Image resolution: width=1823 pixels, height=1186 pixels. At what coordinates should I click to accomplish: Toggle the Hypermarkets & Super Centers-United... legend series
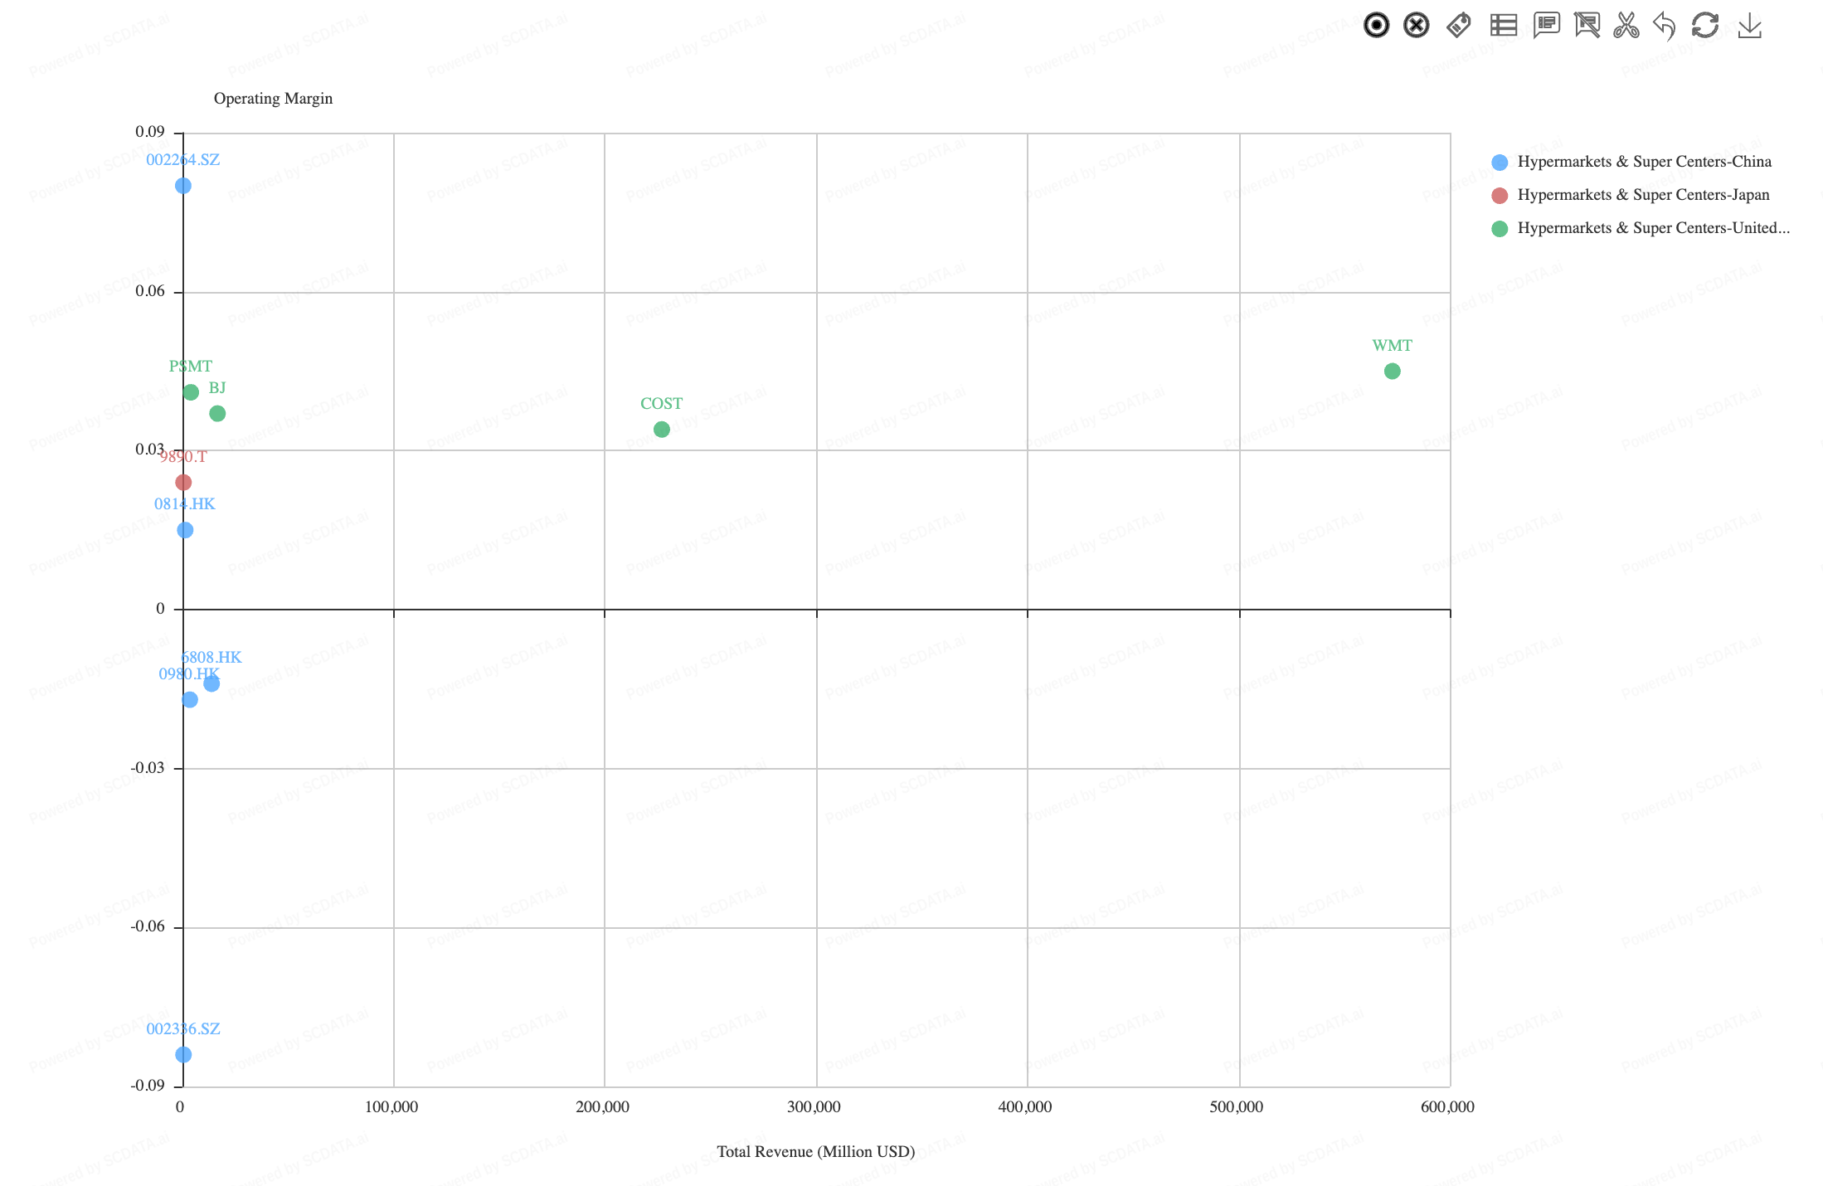coord(1653,228)
